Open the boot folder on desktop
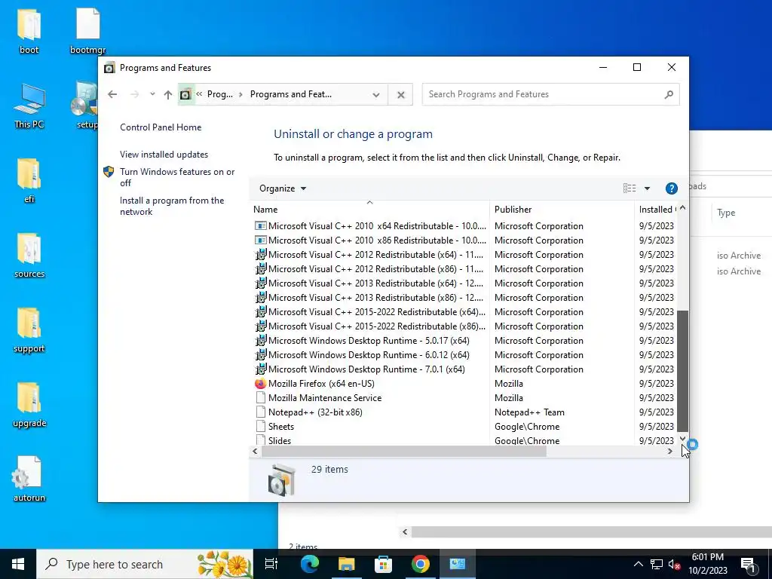The width and height of the screenshot is (772, 579). [29, 32]
